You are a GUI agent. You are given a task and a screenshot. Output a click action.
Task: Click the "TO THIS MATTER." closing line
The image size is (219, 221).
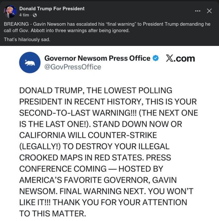52,213
